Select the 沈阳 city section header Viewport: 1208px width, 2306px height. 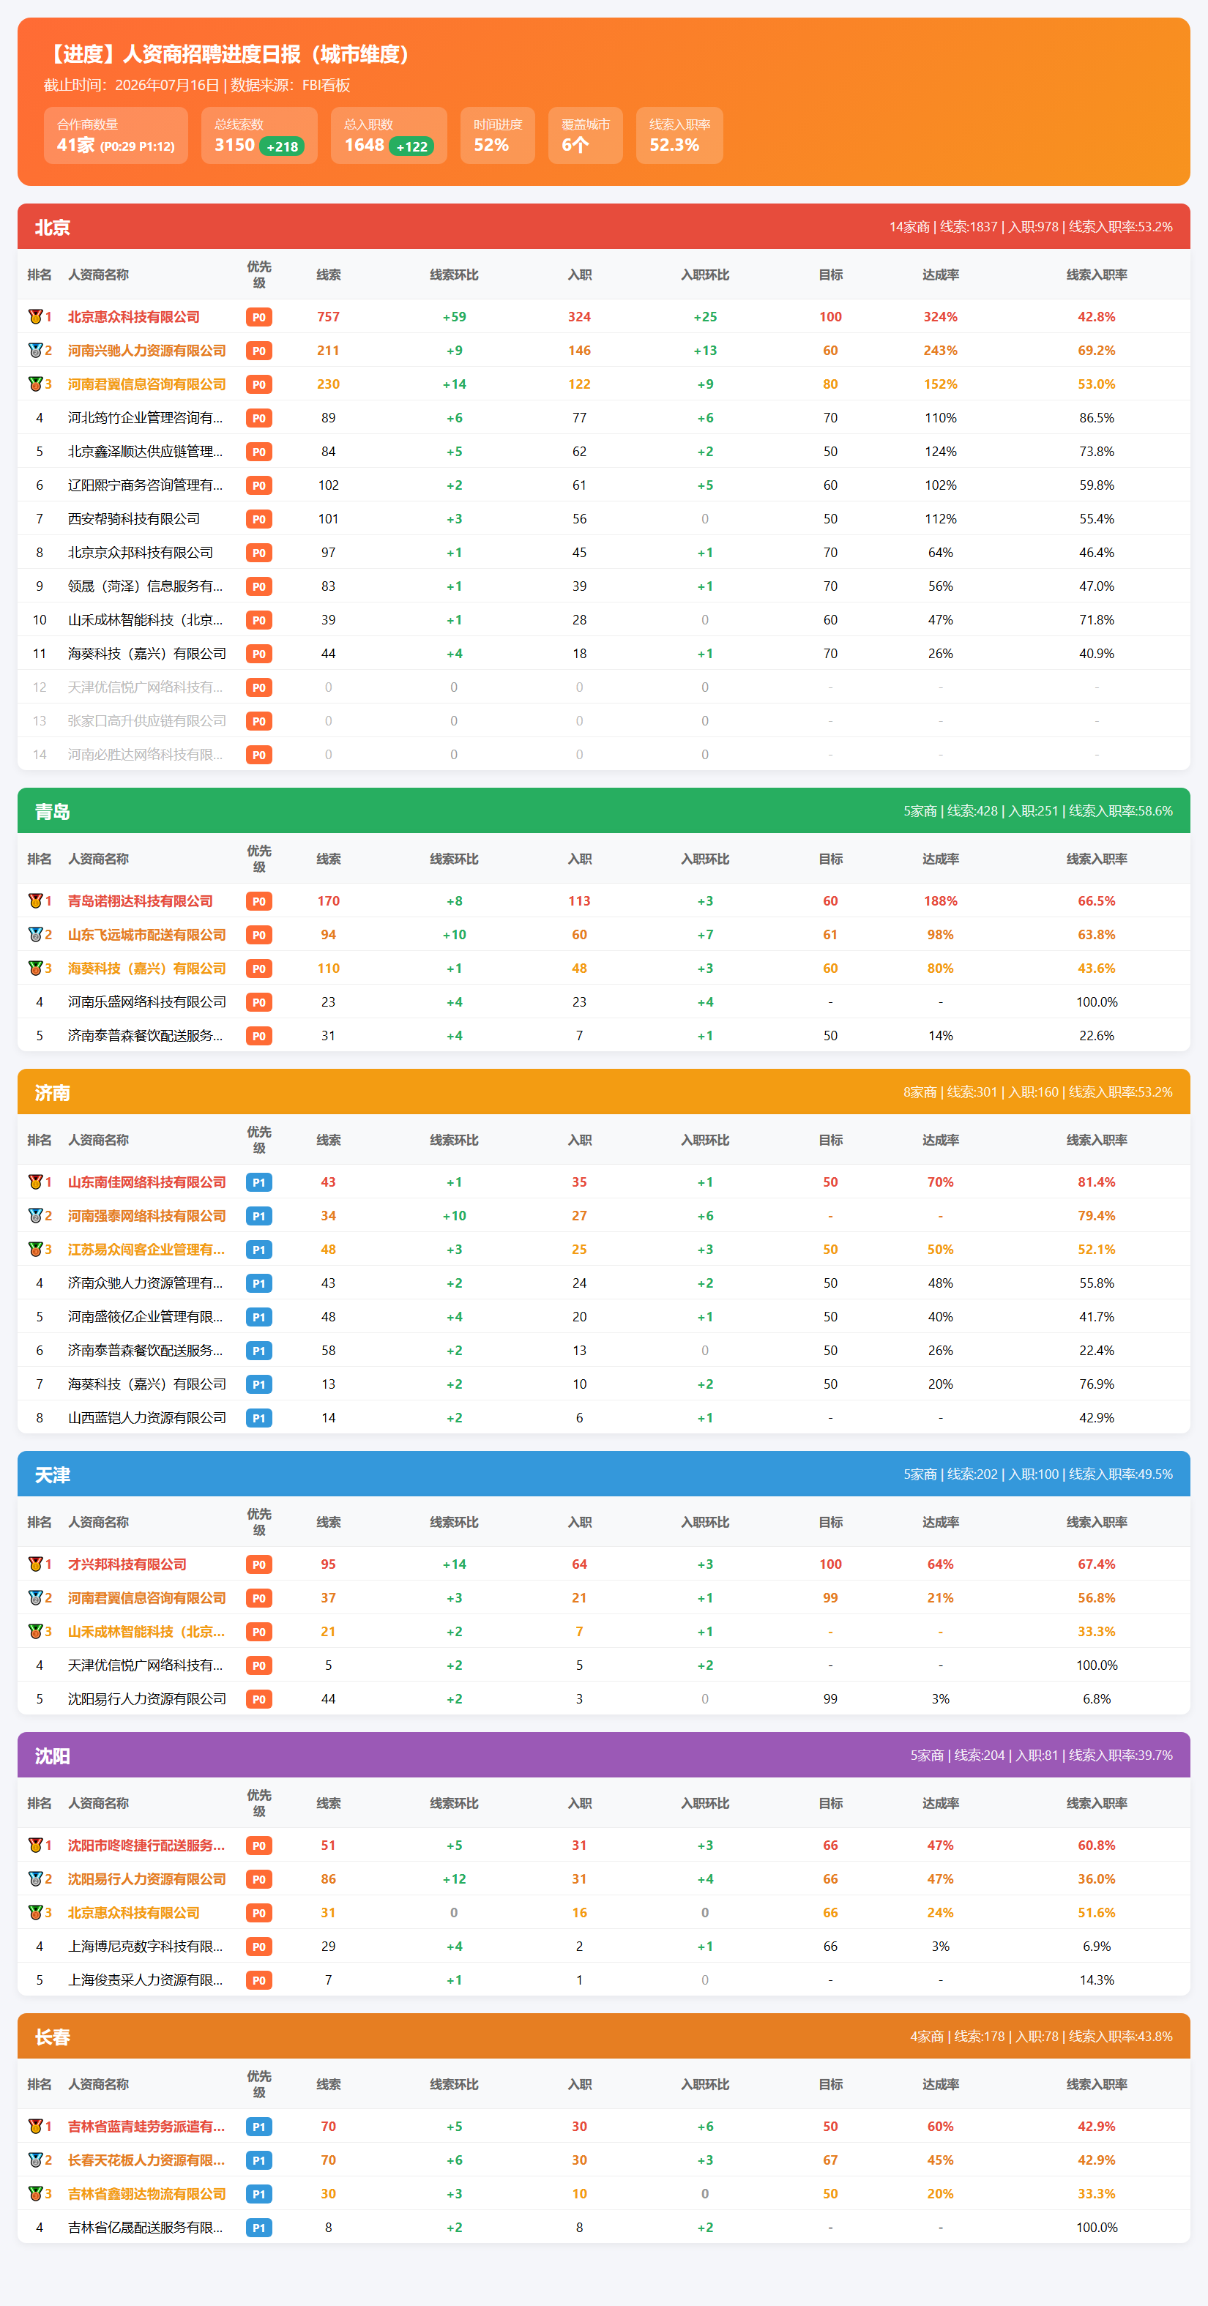click(603, 1755)
